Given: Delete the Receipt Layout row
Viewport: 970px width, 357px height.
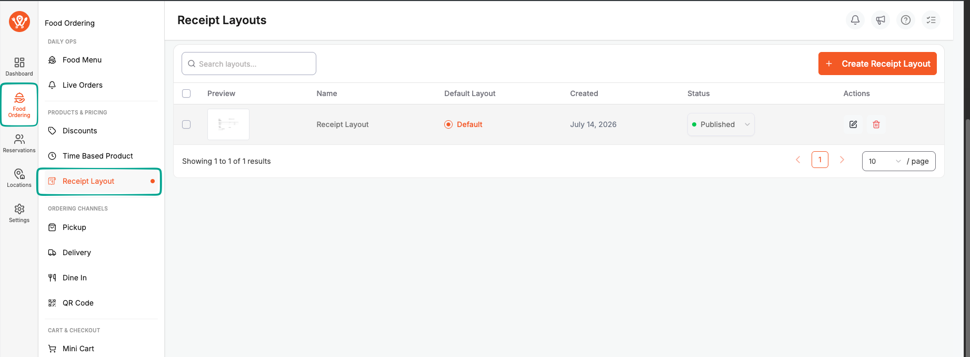Looking at the screenshot, I should [x=876, y=124].
